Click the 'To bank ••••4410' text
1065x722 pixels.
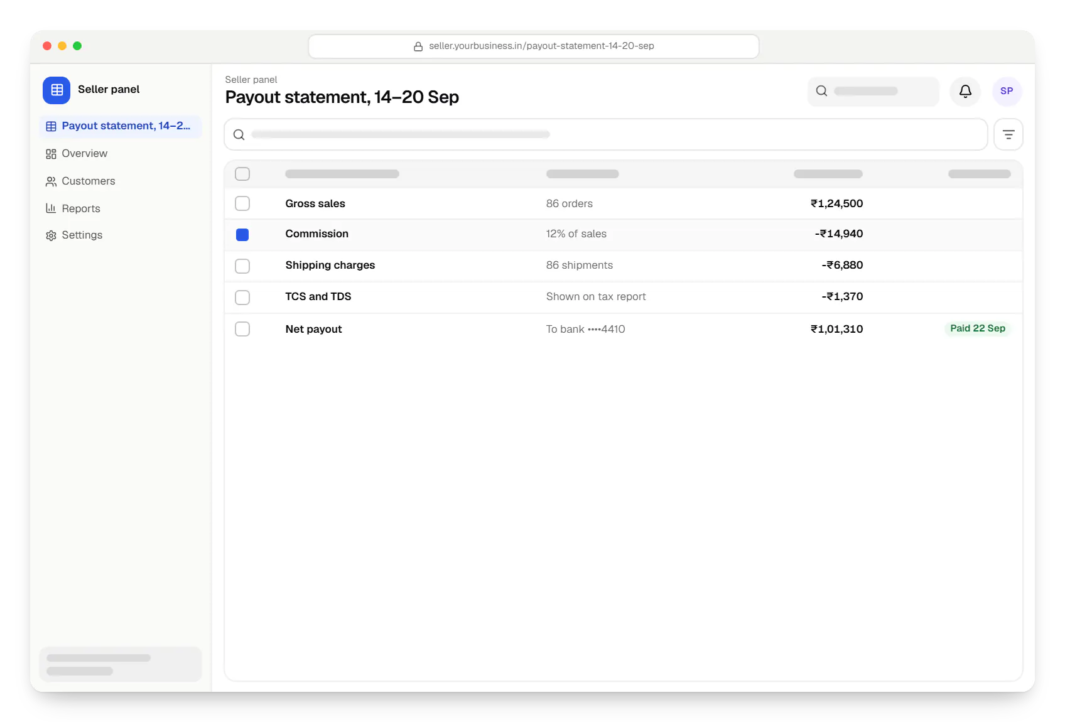[585, 329]
